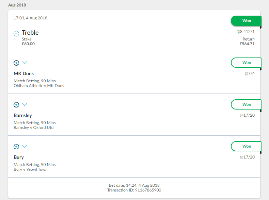Click the Bury selection name

[x=19, y=157]
